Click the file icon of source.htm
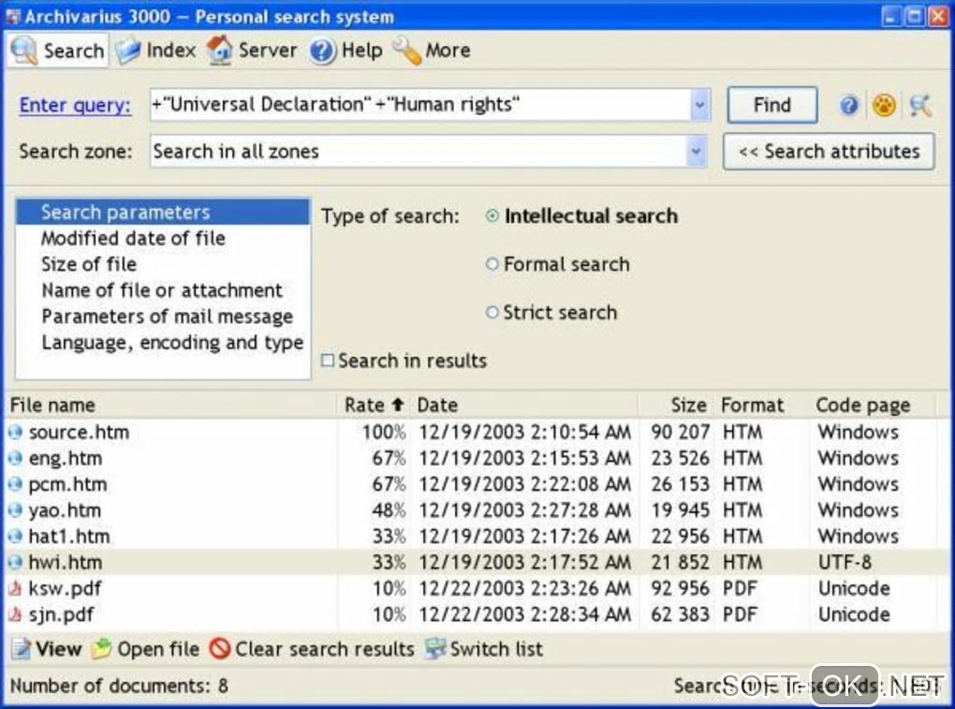Viewport: 955px width, 709px height. tap(16, 433)
